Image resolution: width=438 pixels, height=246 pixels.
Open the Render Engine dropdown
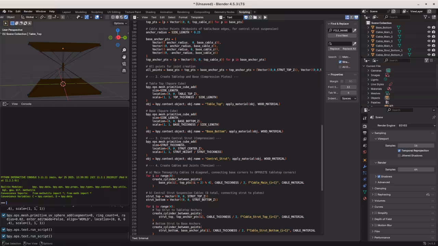tap(417, 126)
